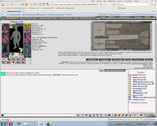This screenshot has width=157, height=126.
Task: Click the 'Карта клуба' button
Action: point(118,60)
